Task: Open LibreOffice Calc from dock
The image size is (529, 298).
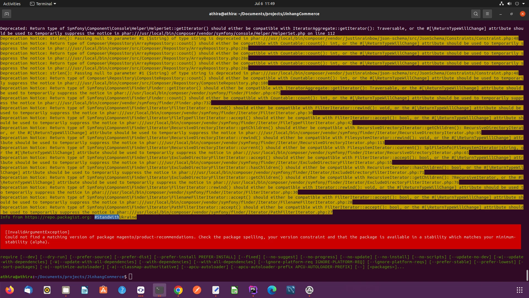Action: 234,290
